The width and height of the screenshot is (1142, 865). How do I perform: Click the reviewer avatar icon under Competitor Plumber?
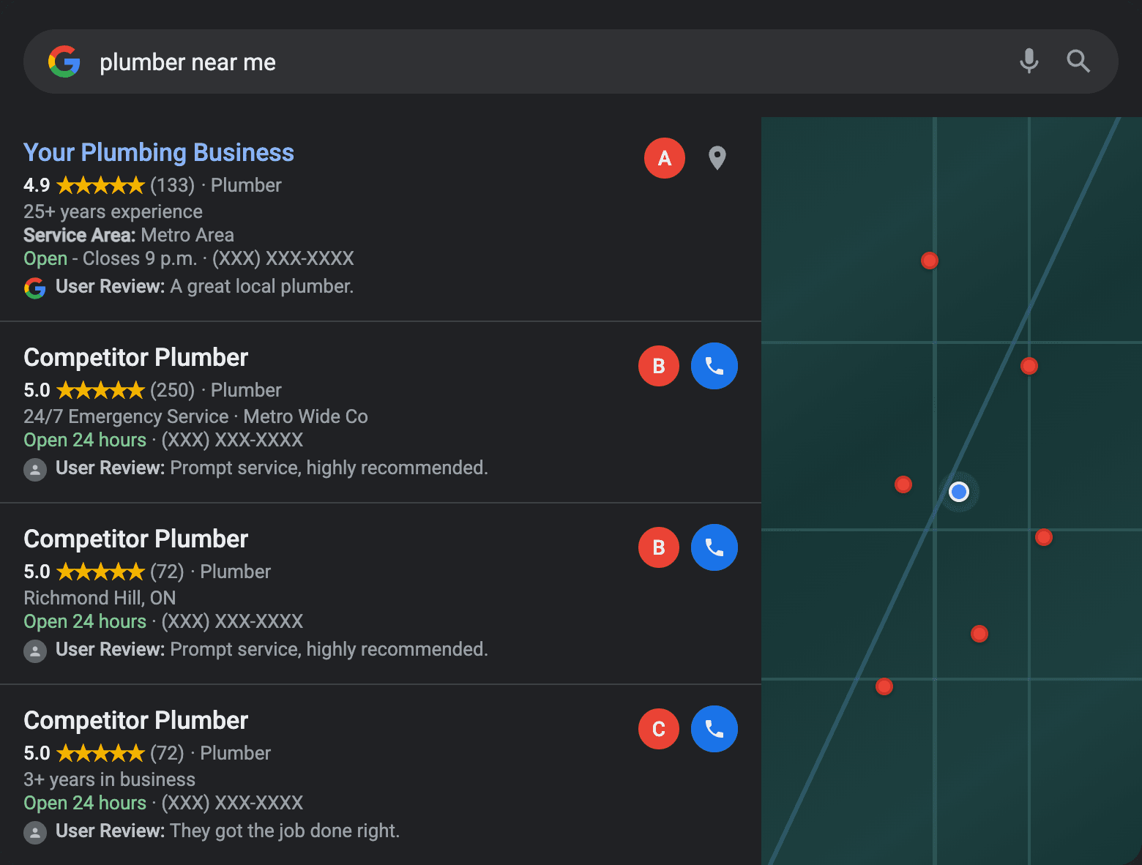tap(34, 469)
